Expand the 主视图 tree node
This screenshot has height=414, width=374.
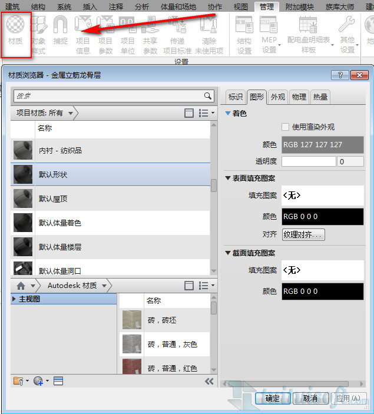coord(14,299)
